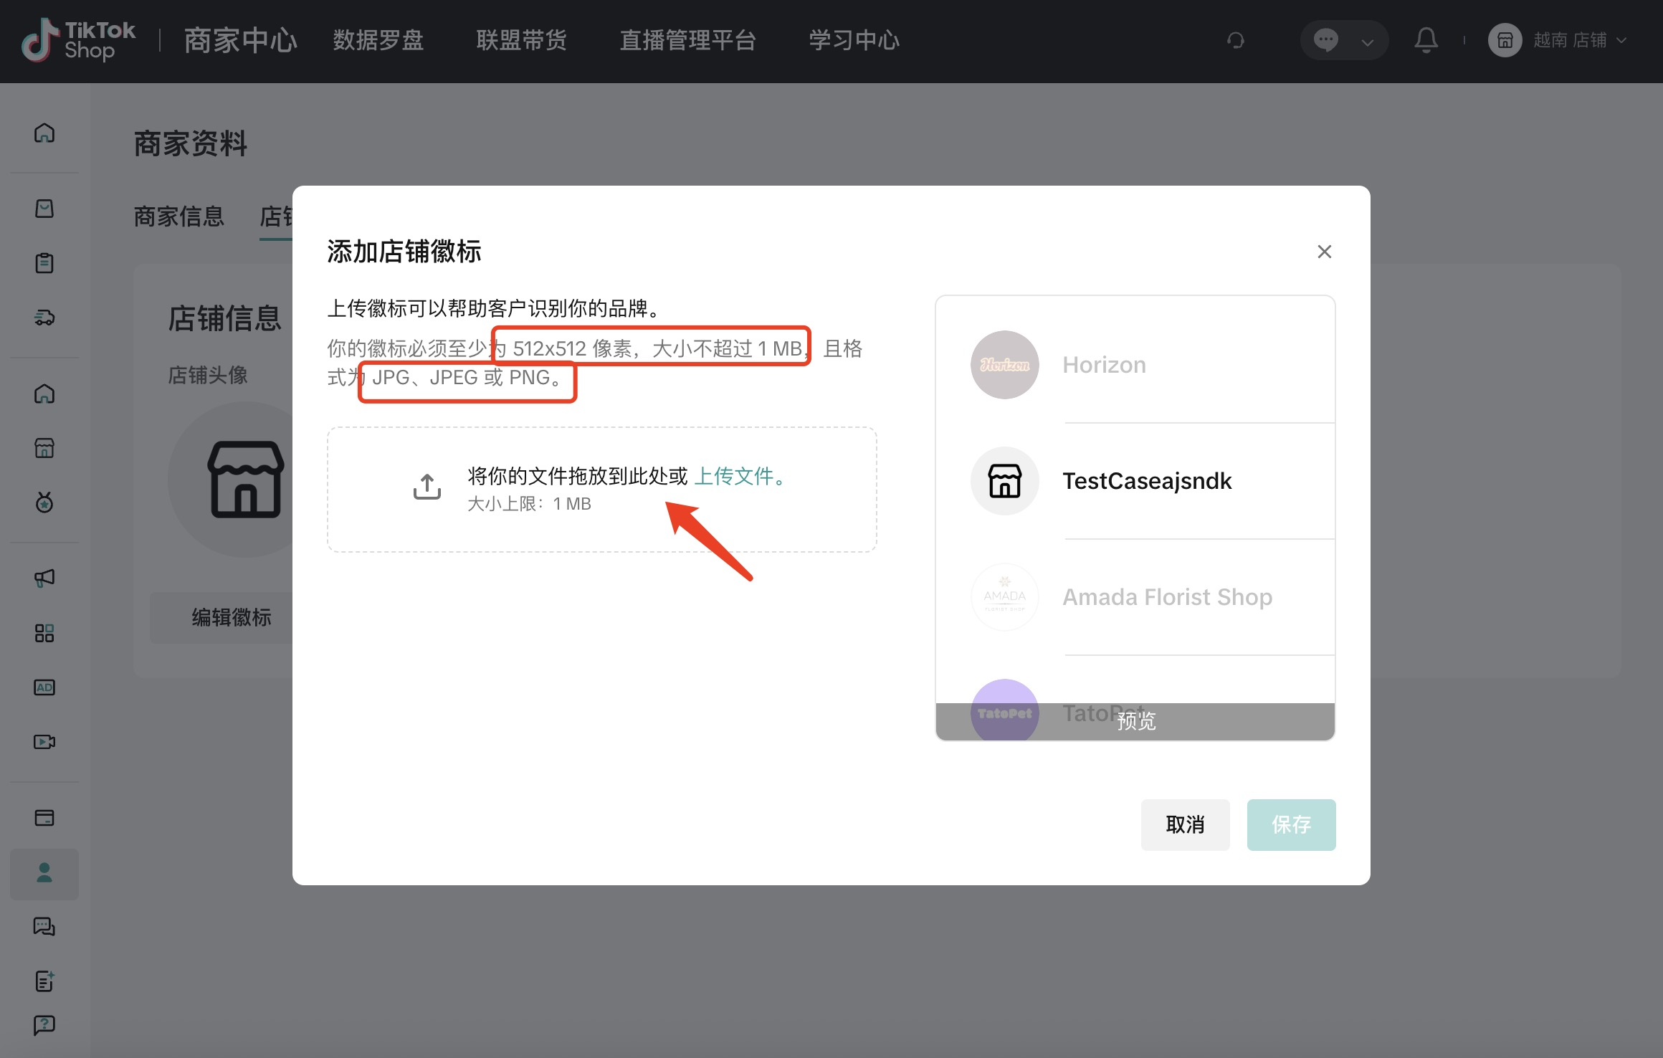Open the help question sidebar icon
Image resolution: width=1663 pixels, height=1058 pixels.
44,1025
